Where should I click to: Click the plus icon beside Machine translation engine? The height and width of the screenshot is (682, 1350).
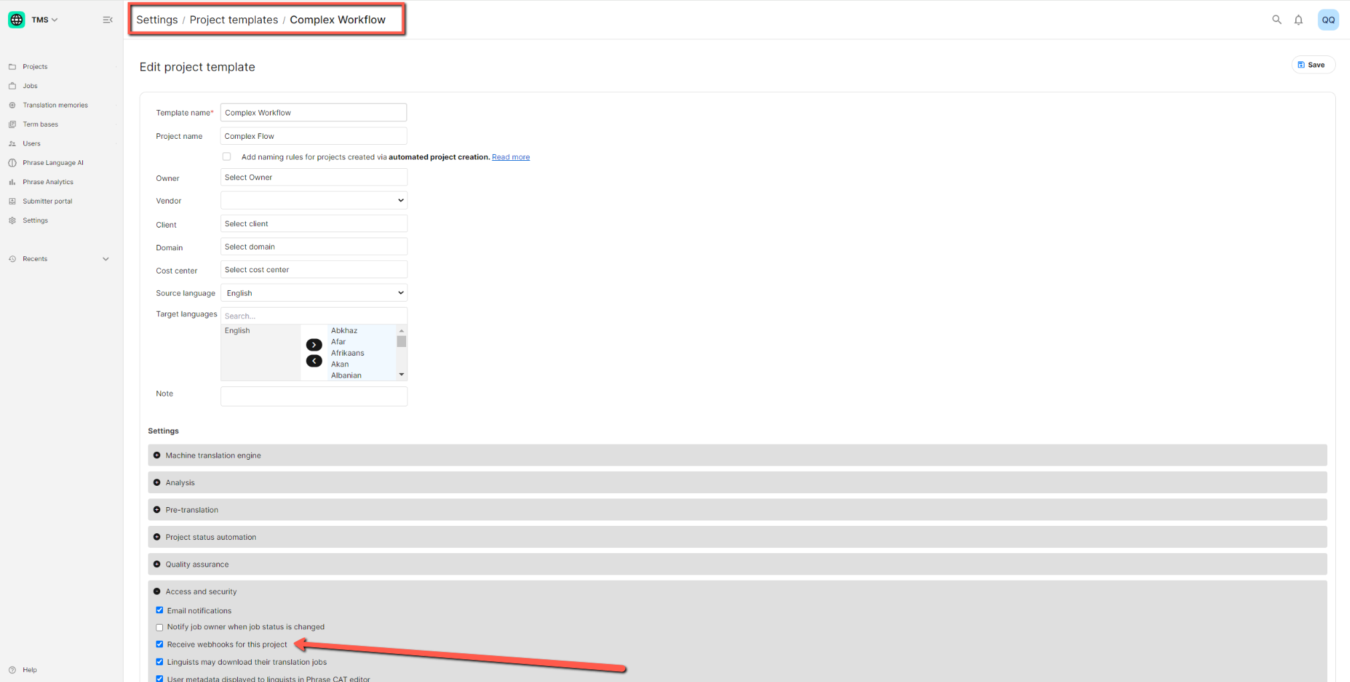[x=157, y=455]
